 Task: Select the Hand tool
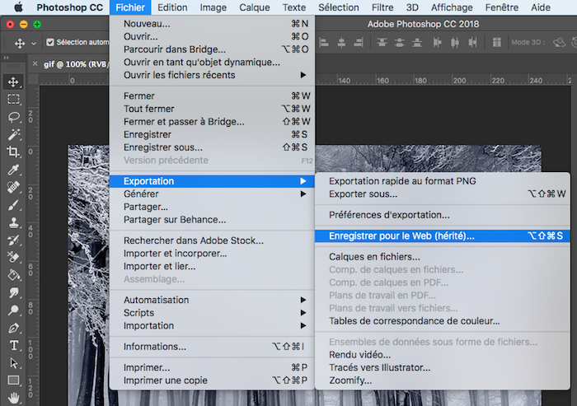pyautogui.click(x=14, y=398)
